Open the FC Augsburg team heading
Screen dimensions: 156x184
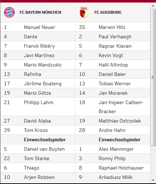108,12
